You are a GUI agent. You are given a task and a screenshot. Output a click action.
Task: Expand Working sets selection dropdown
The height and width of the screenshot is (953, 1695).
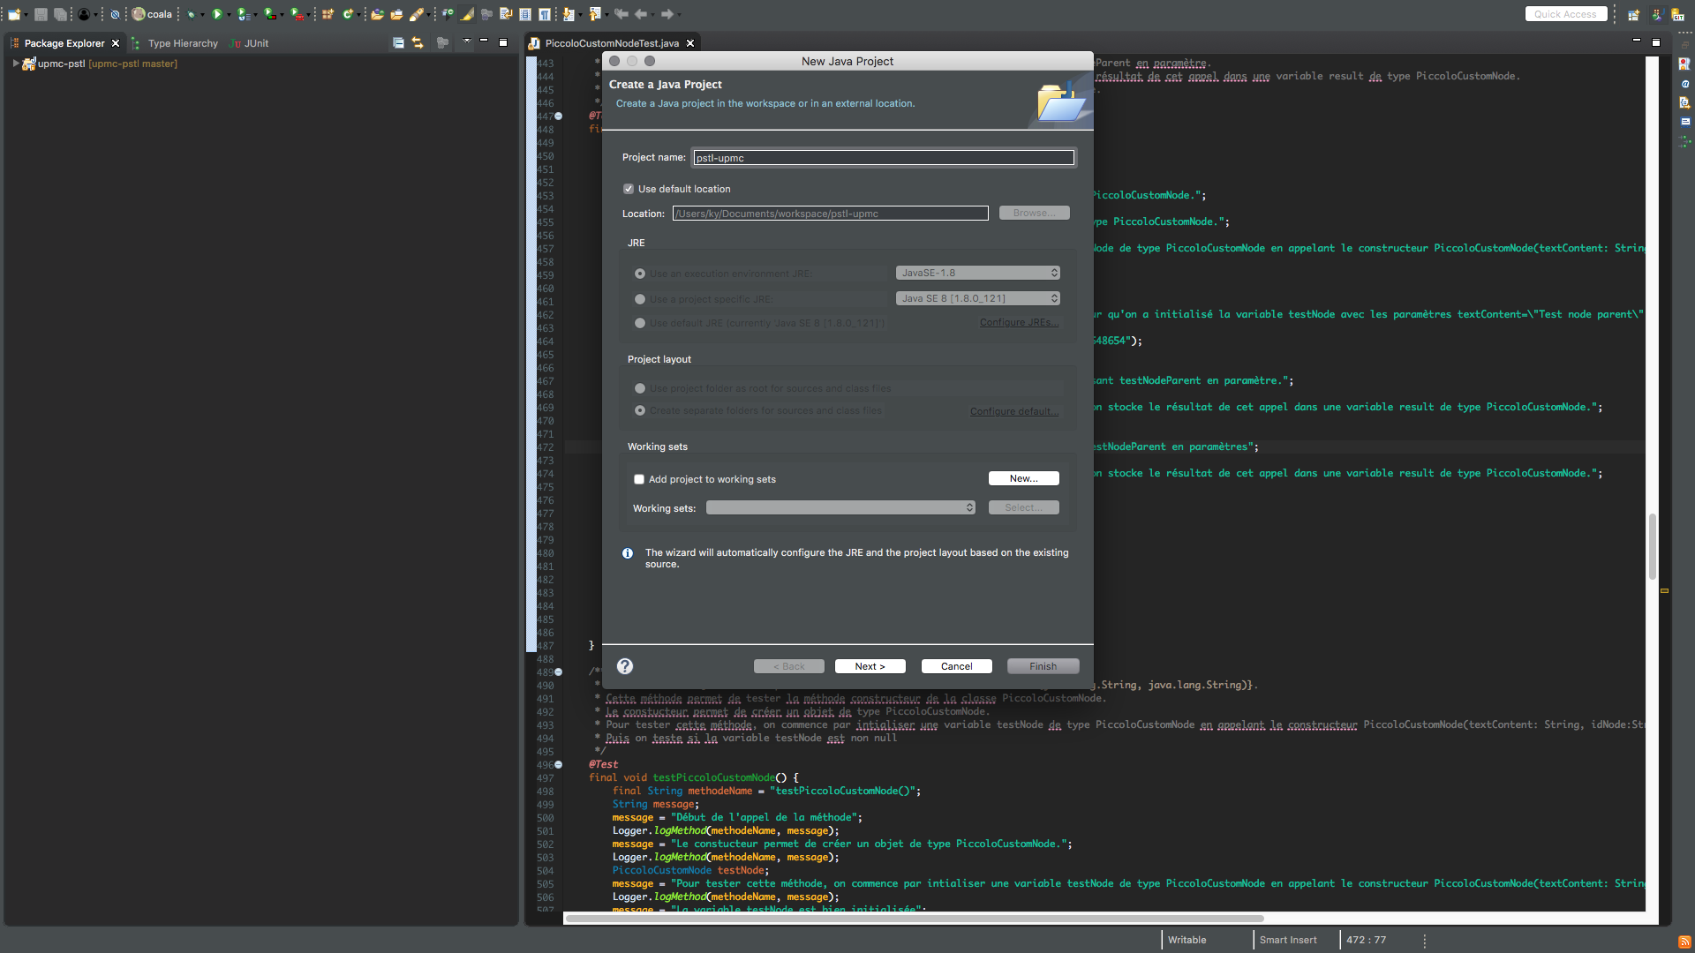click(x=968, y=507)
